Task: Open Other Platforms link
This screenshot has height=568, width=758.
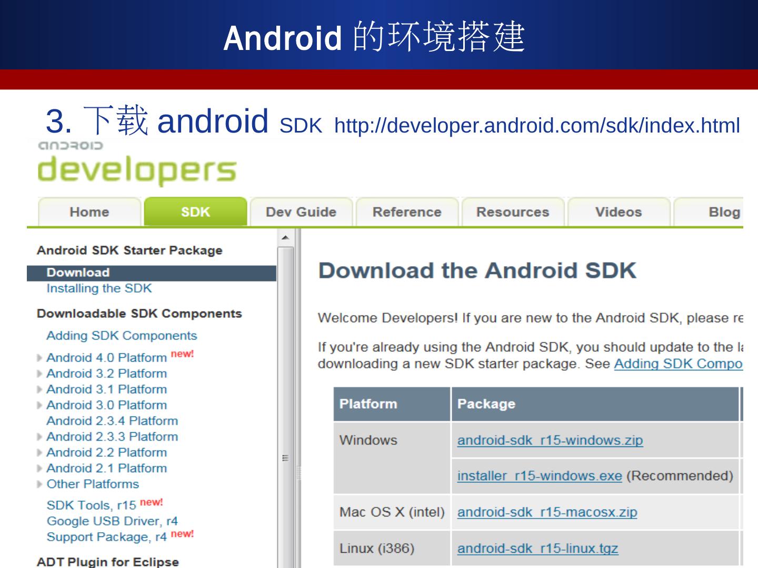Action: pos(93,484)
